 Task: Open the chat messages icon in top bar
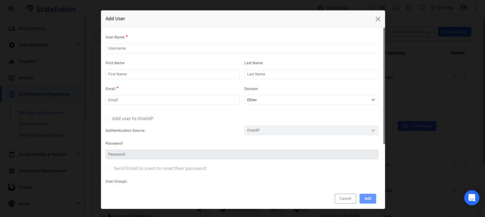pos(422,8)
